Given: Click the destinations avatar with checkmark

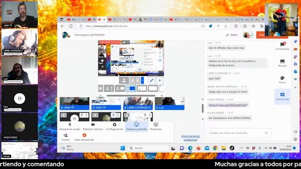Looking at the screenshot, I should click(248, 35).
